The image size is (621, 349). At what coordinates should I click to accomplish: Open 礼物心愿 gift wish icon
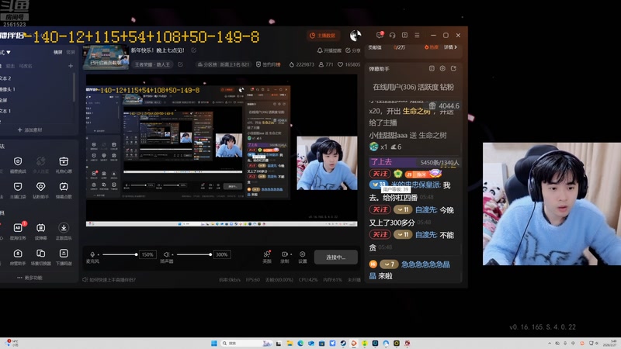pyautogui.click(x=64, y=161)
